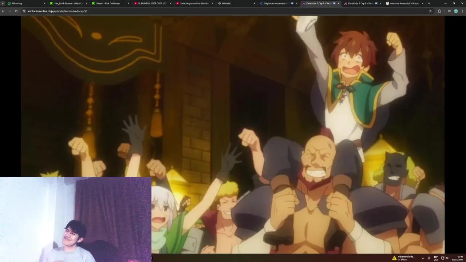Close the Lian_Sorth Stream tab
The height and width of the screenshot is (262, 466).
tap(86, 3)
